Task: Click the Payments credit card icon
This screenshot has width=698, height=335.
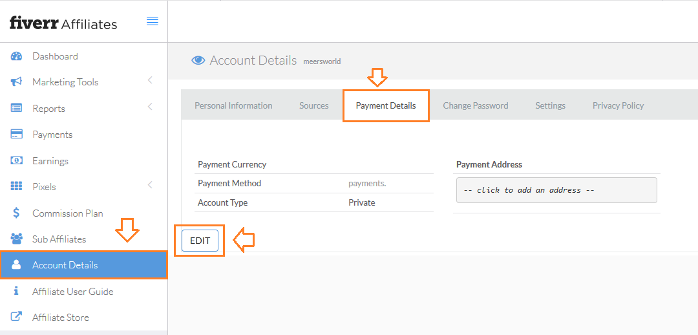Action: [x=16, y=135]
